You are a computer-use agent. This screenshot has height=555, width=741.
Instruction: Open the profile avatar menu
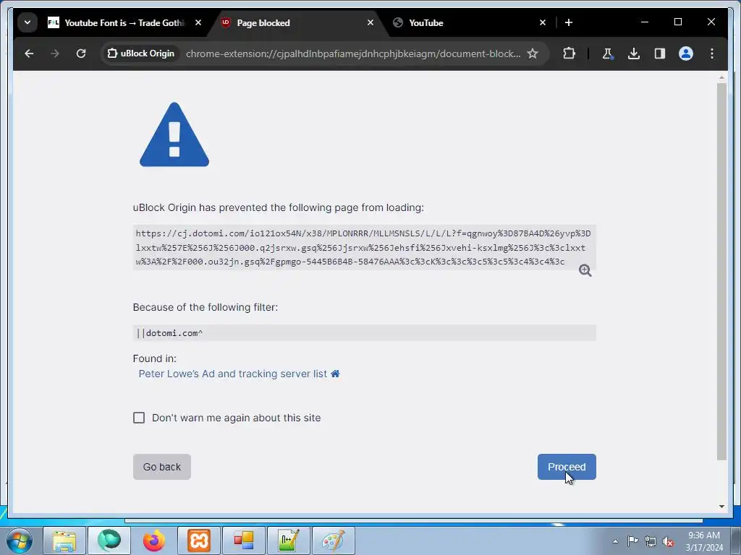[686, 53]
